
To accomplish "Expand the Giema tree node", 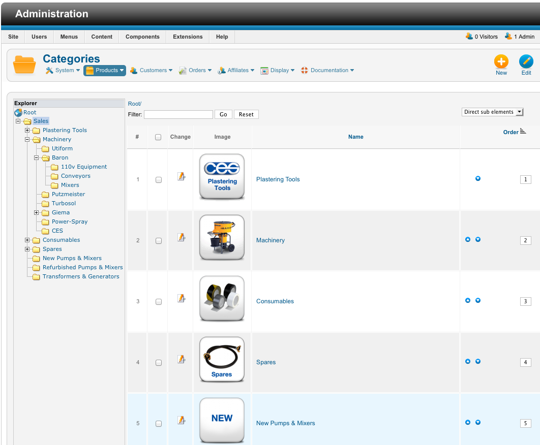I will coord(36,213).
